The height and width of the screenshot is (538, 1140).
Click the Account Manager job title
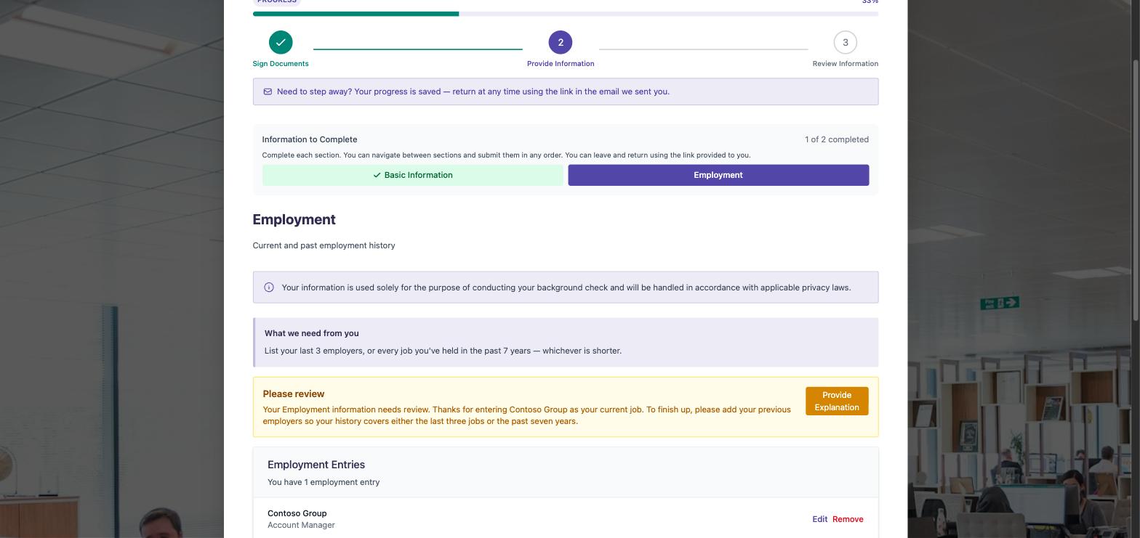coord(301,525)
